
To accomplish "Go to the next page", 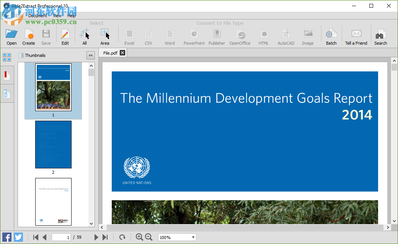I will (96, 238).
